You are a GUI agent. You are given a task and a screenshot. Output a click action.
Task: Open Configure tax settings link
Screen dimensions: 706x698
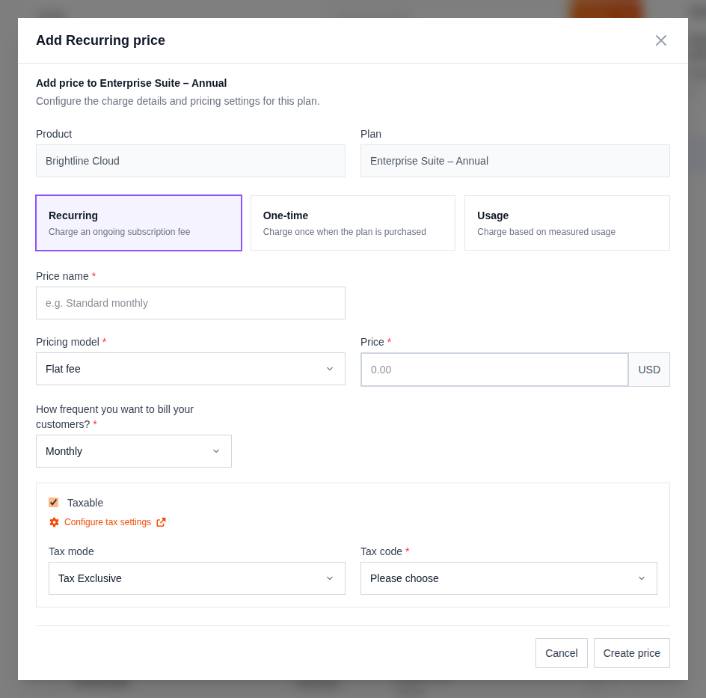click(108, 522)
